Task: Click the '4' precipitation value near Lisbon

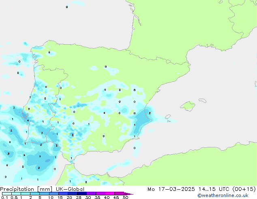Action: 28,120
